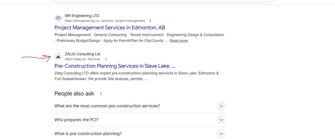Click the MR Engineering LTD site name

(x=82, y=16)
